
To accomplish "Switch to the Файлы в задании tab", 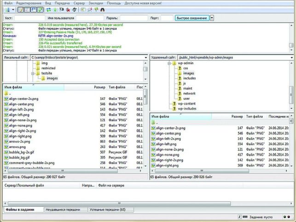I will pos(23,210).
